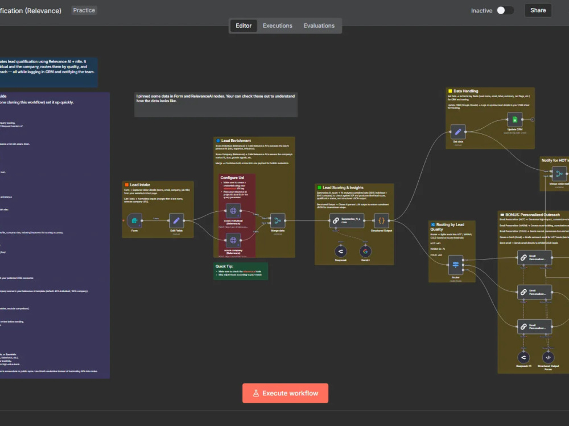Select the Structured Output code node
This screenshot has width=569, height=426.
(x=381, y=220)
